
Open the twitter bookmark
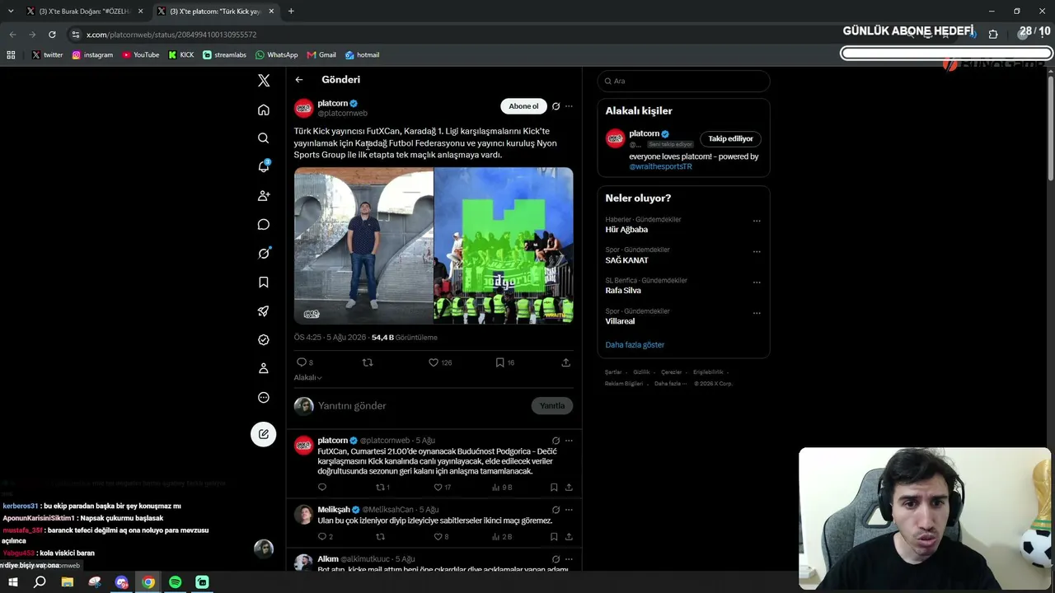coord(48,55)
